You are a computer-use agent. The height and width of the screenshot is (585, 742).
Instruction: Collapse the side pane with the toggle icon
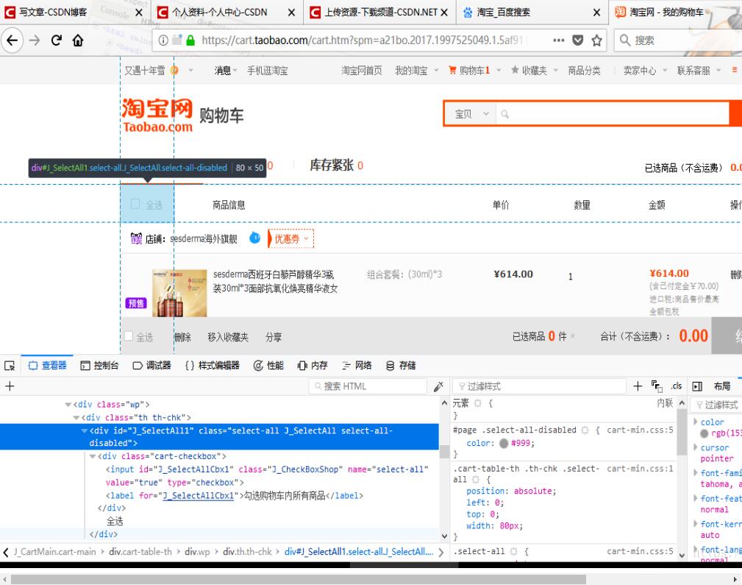(x=697, y=386)
